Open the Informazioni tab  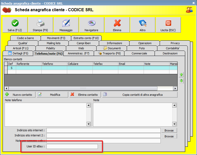(x=114, y=43)
